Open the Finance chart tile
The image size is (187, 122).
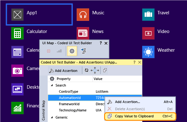coord(17,108)
